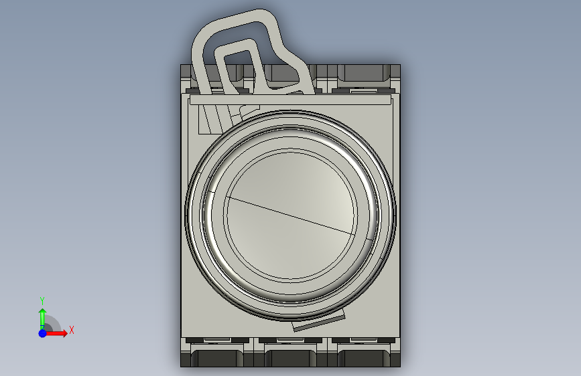This screenshot has width=581, height=376.
Task: Select the horizontal bar above the ring
Action: click(290, 100)
